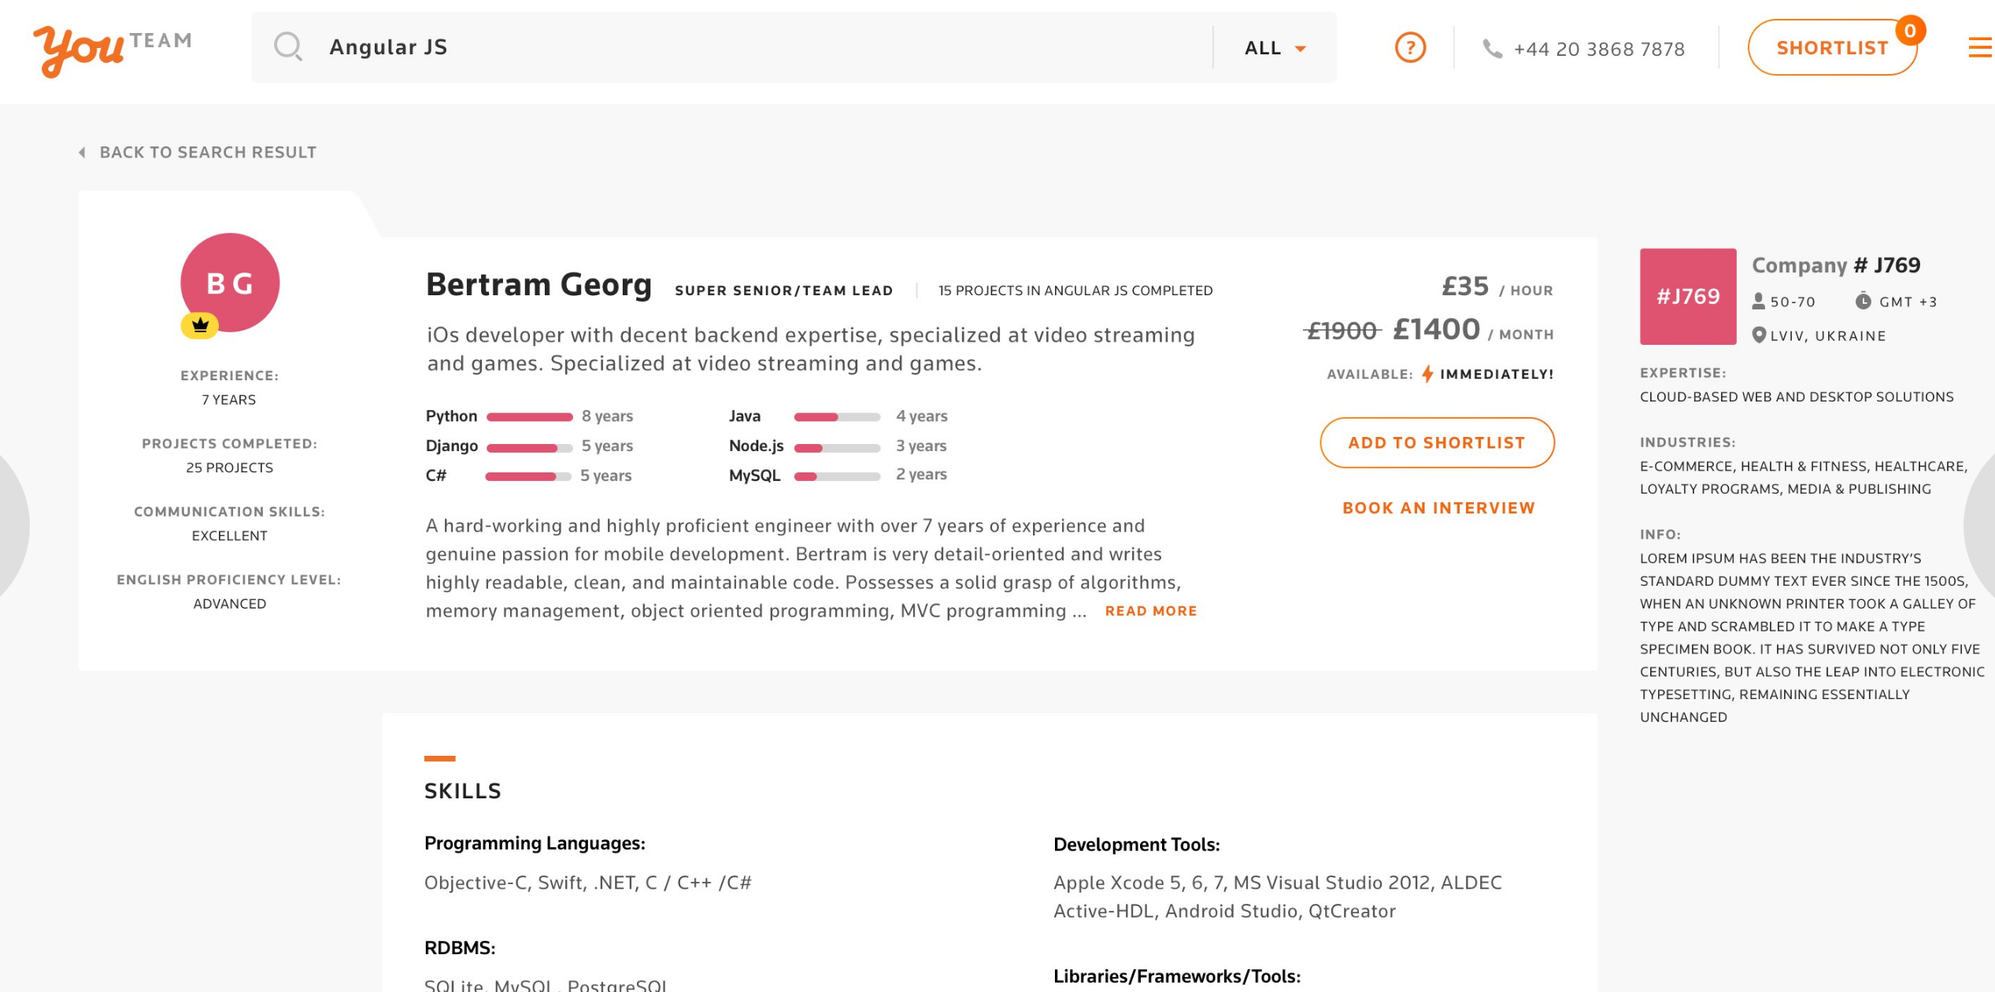
Task: Click the IMMEDIATELY! availability text
Action: (1497, 375)
